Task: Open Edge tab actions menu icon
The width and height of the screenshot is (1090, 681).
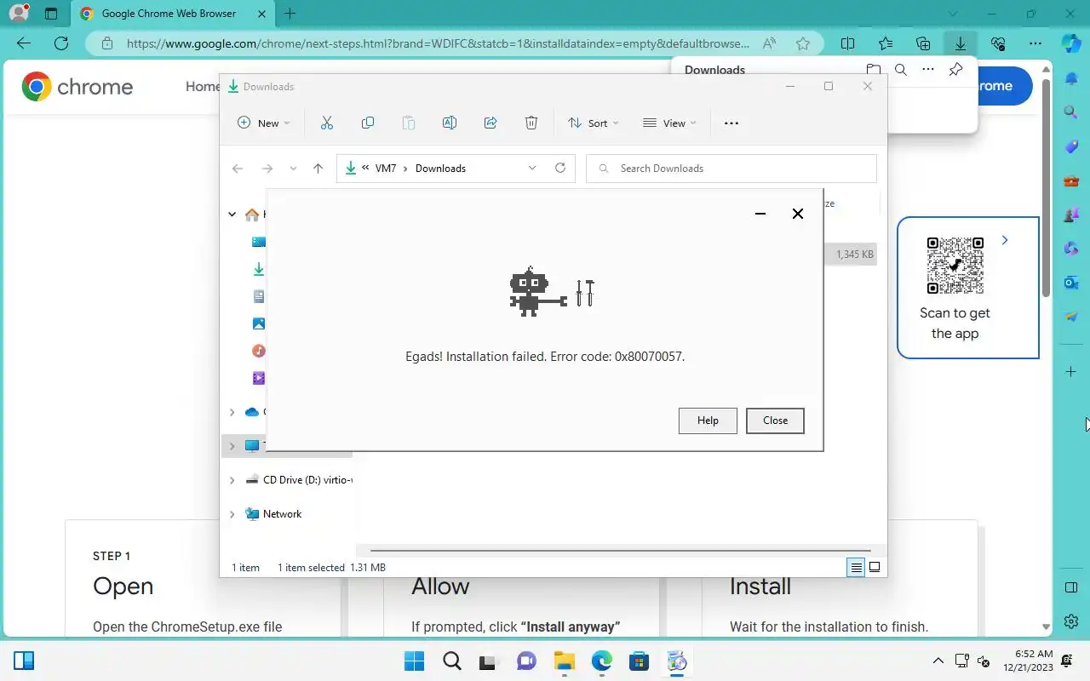Action: pyautogui.click(x=51, y=14)
